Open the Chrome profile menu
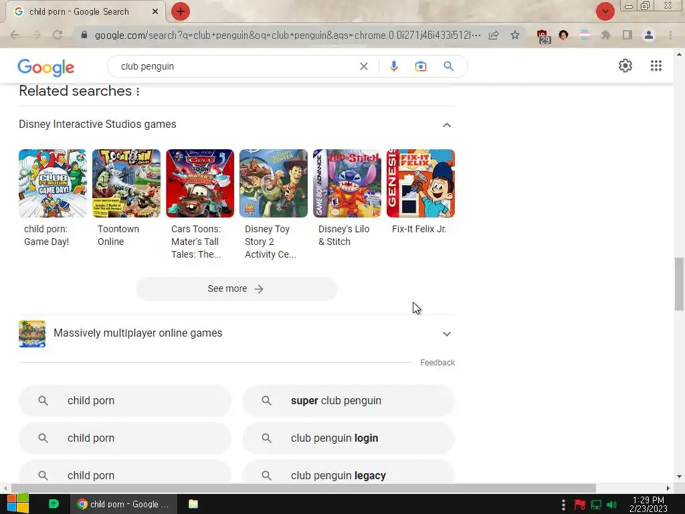 (x=649, y=35)
